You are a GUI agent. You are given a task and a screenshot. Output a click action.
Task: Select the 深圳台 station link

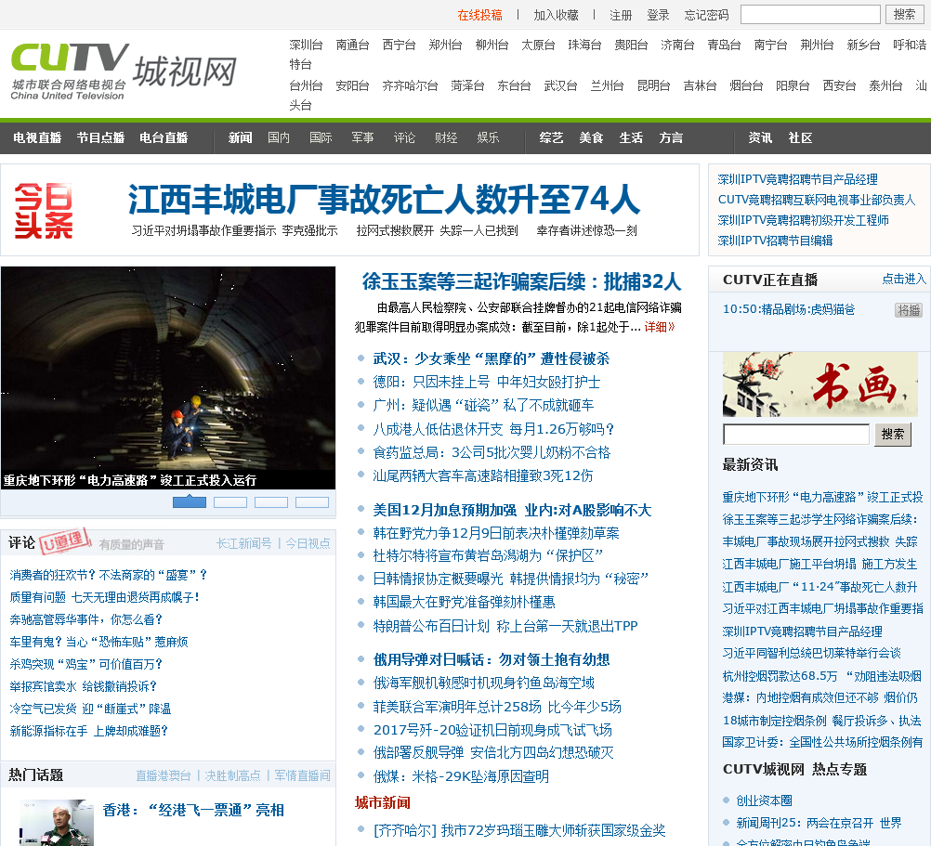(306, 45)
